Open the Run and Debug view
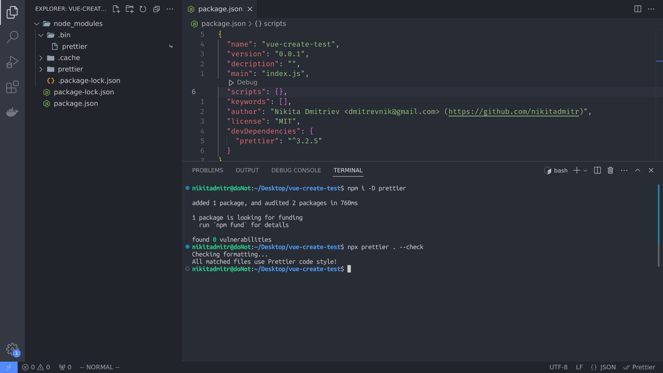This screenshot has height=373, width=663. (x=12, y=62)
